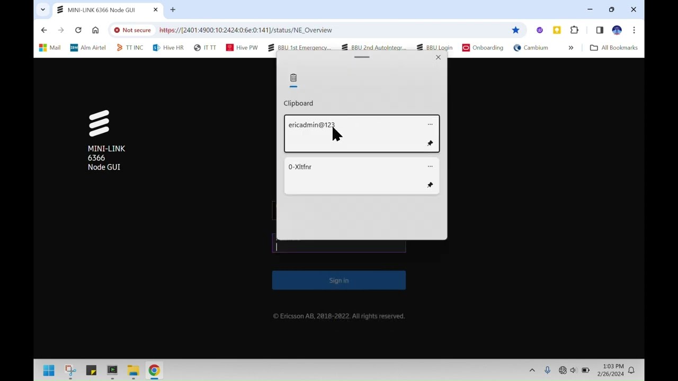Open the Windows Start menu

49,370
